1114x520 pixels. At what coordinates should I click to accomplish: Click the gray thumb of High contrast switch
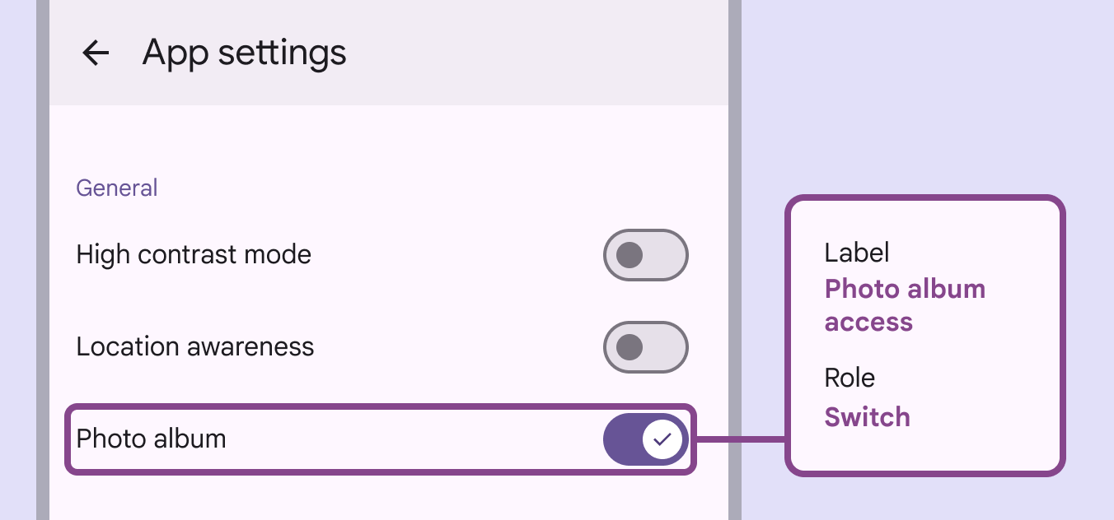pyautogui.click(x=630, y=255)
